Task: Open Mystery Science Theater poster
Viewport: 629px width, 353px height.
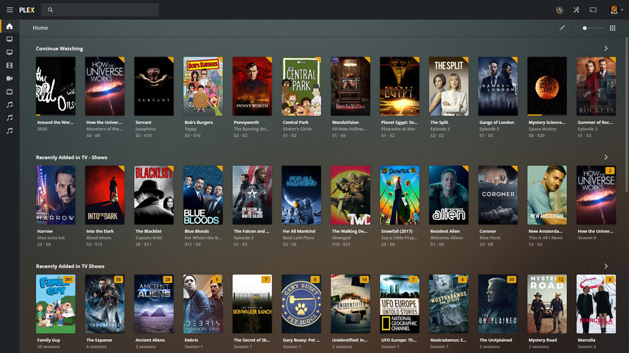Action: (547, 86)
